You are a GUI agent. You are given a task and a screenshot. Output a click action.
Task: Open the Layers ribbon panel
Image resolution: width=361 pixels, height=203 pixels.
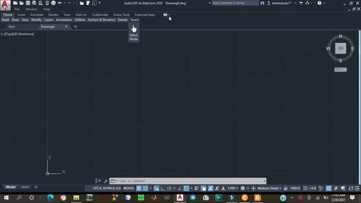pos(49,20)
